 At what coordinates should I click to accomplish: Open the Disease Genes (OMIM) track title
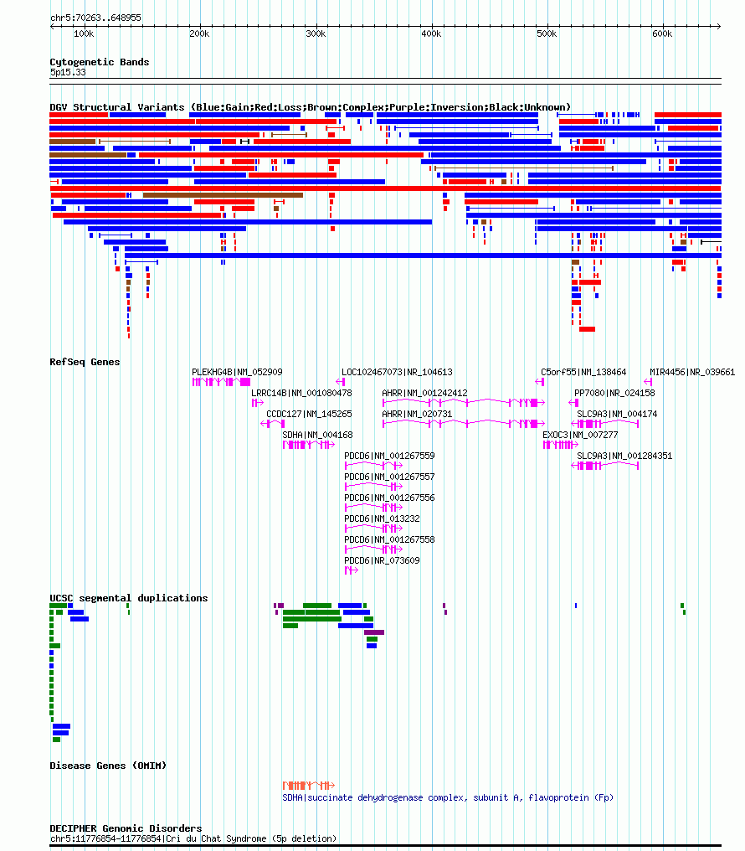tap(108, 766)
